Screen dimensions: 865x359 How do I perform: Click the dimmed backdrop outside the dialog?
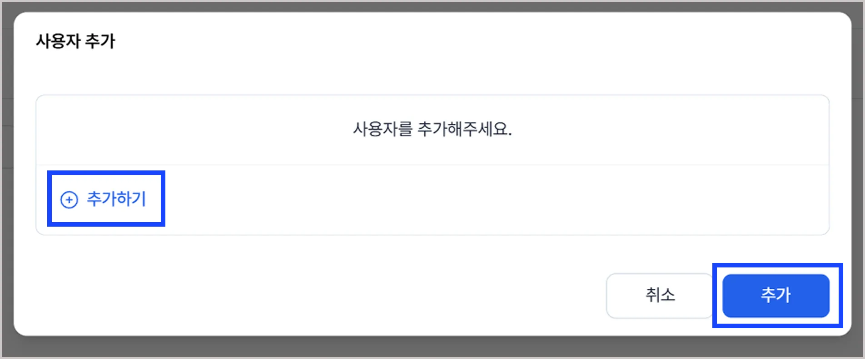[432, 348]
